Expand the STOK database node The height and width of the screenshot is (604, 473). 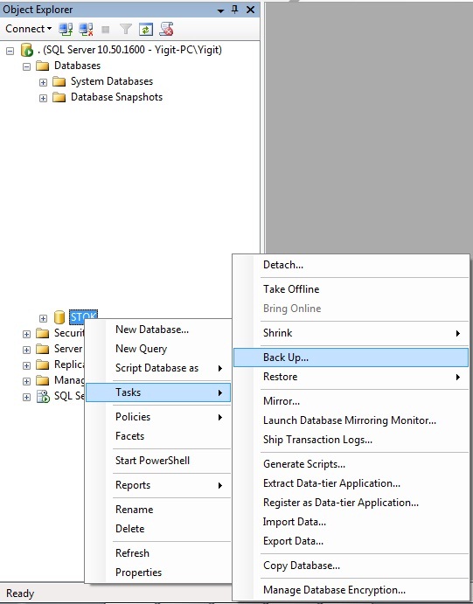(x=43, y=318)
